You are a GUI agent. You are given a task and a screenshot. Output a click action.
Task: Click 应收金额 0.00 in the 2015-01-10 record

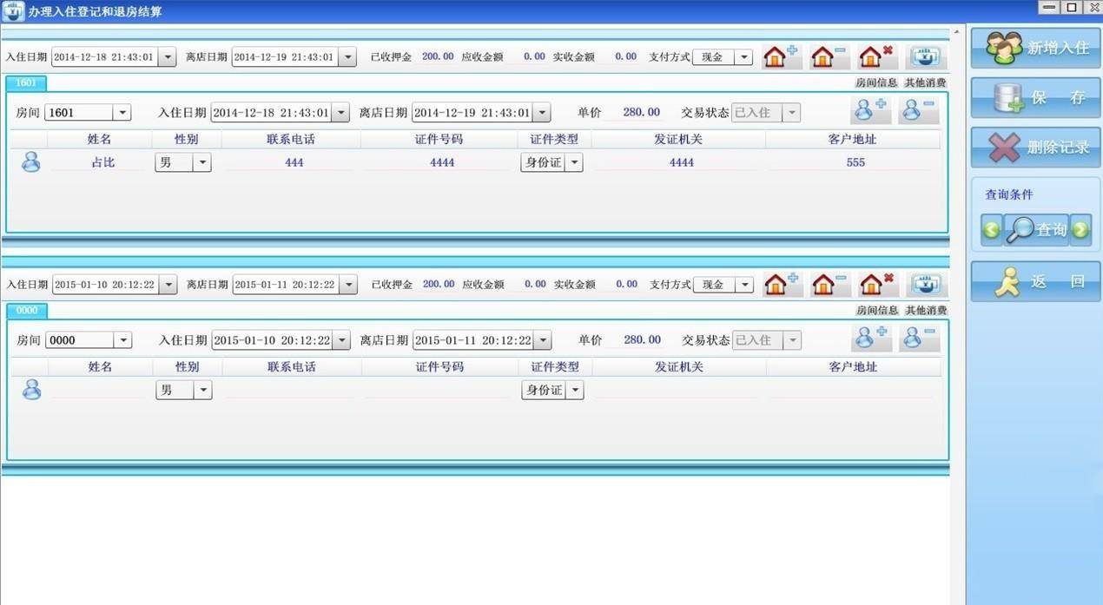535,284
